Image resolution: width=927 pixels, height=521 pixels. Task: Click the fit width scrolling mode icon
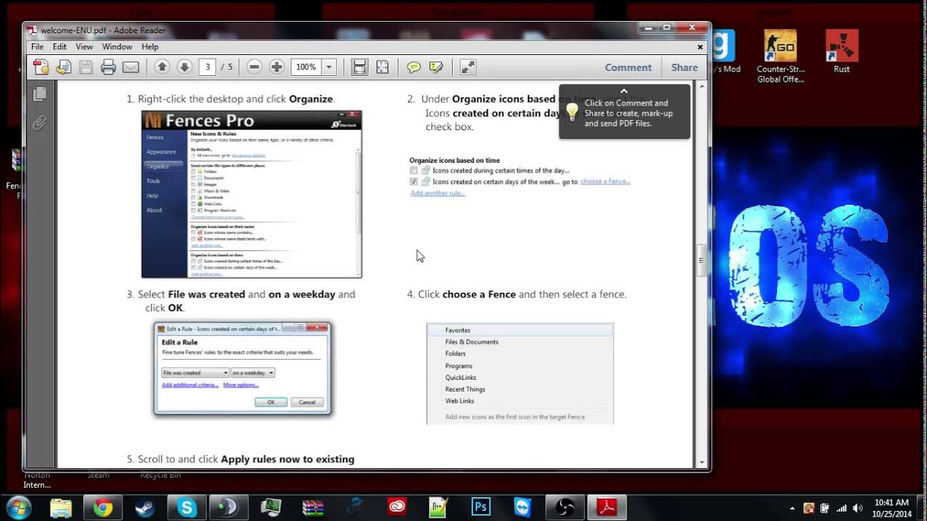click(359, 67)
